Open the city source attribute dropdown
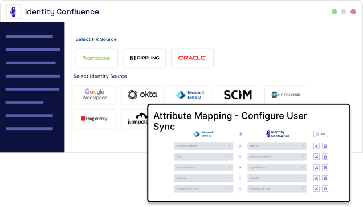Screen dimensions: 363x207 203,157
